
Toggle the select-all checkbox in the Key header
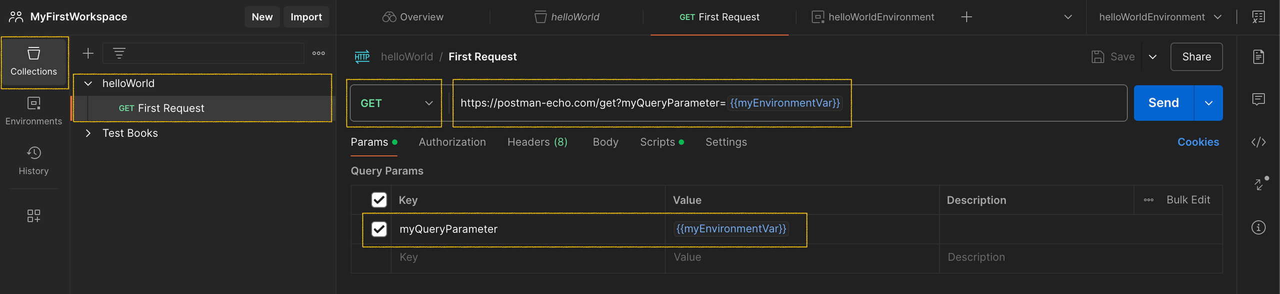pyautogui.click(x=379, y=200)
